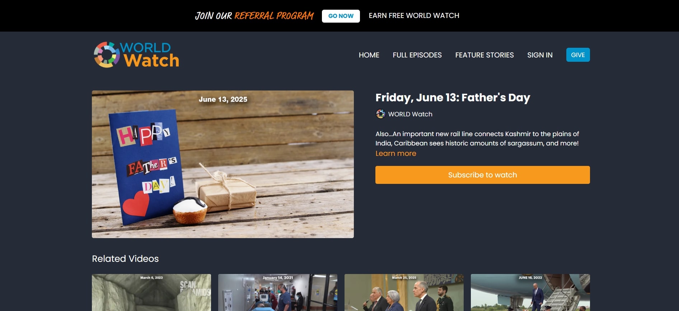This screenshot has height=311, width=679.
Task: Open the January 14, 2021 related video
Action: coord(277,292)
